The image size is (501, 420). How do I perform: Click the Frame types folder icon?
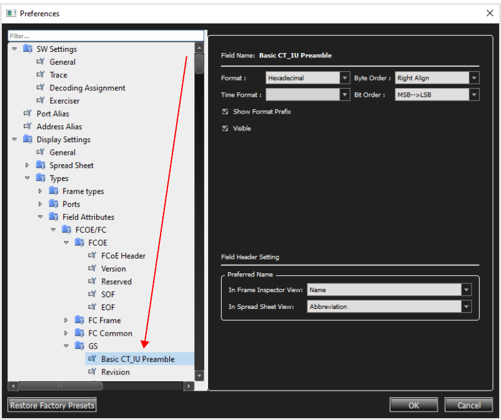(54, 191)
